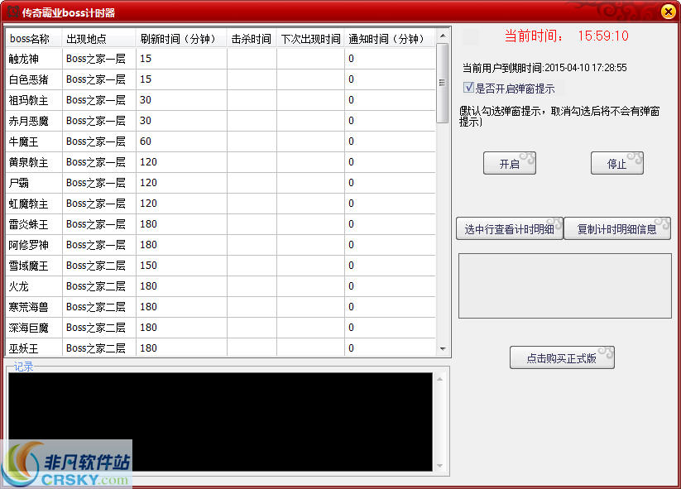Sort by the boss名称 column header

pos(34,39)
